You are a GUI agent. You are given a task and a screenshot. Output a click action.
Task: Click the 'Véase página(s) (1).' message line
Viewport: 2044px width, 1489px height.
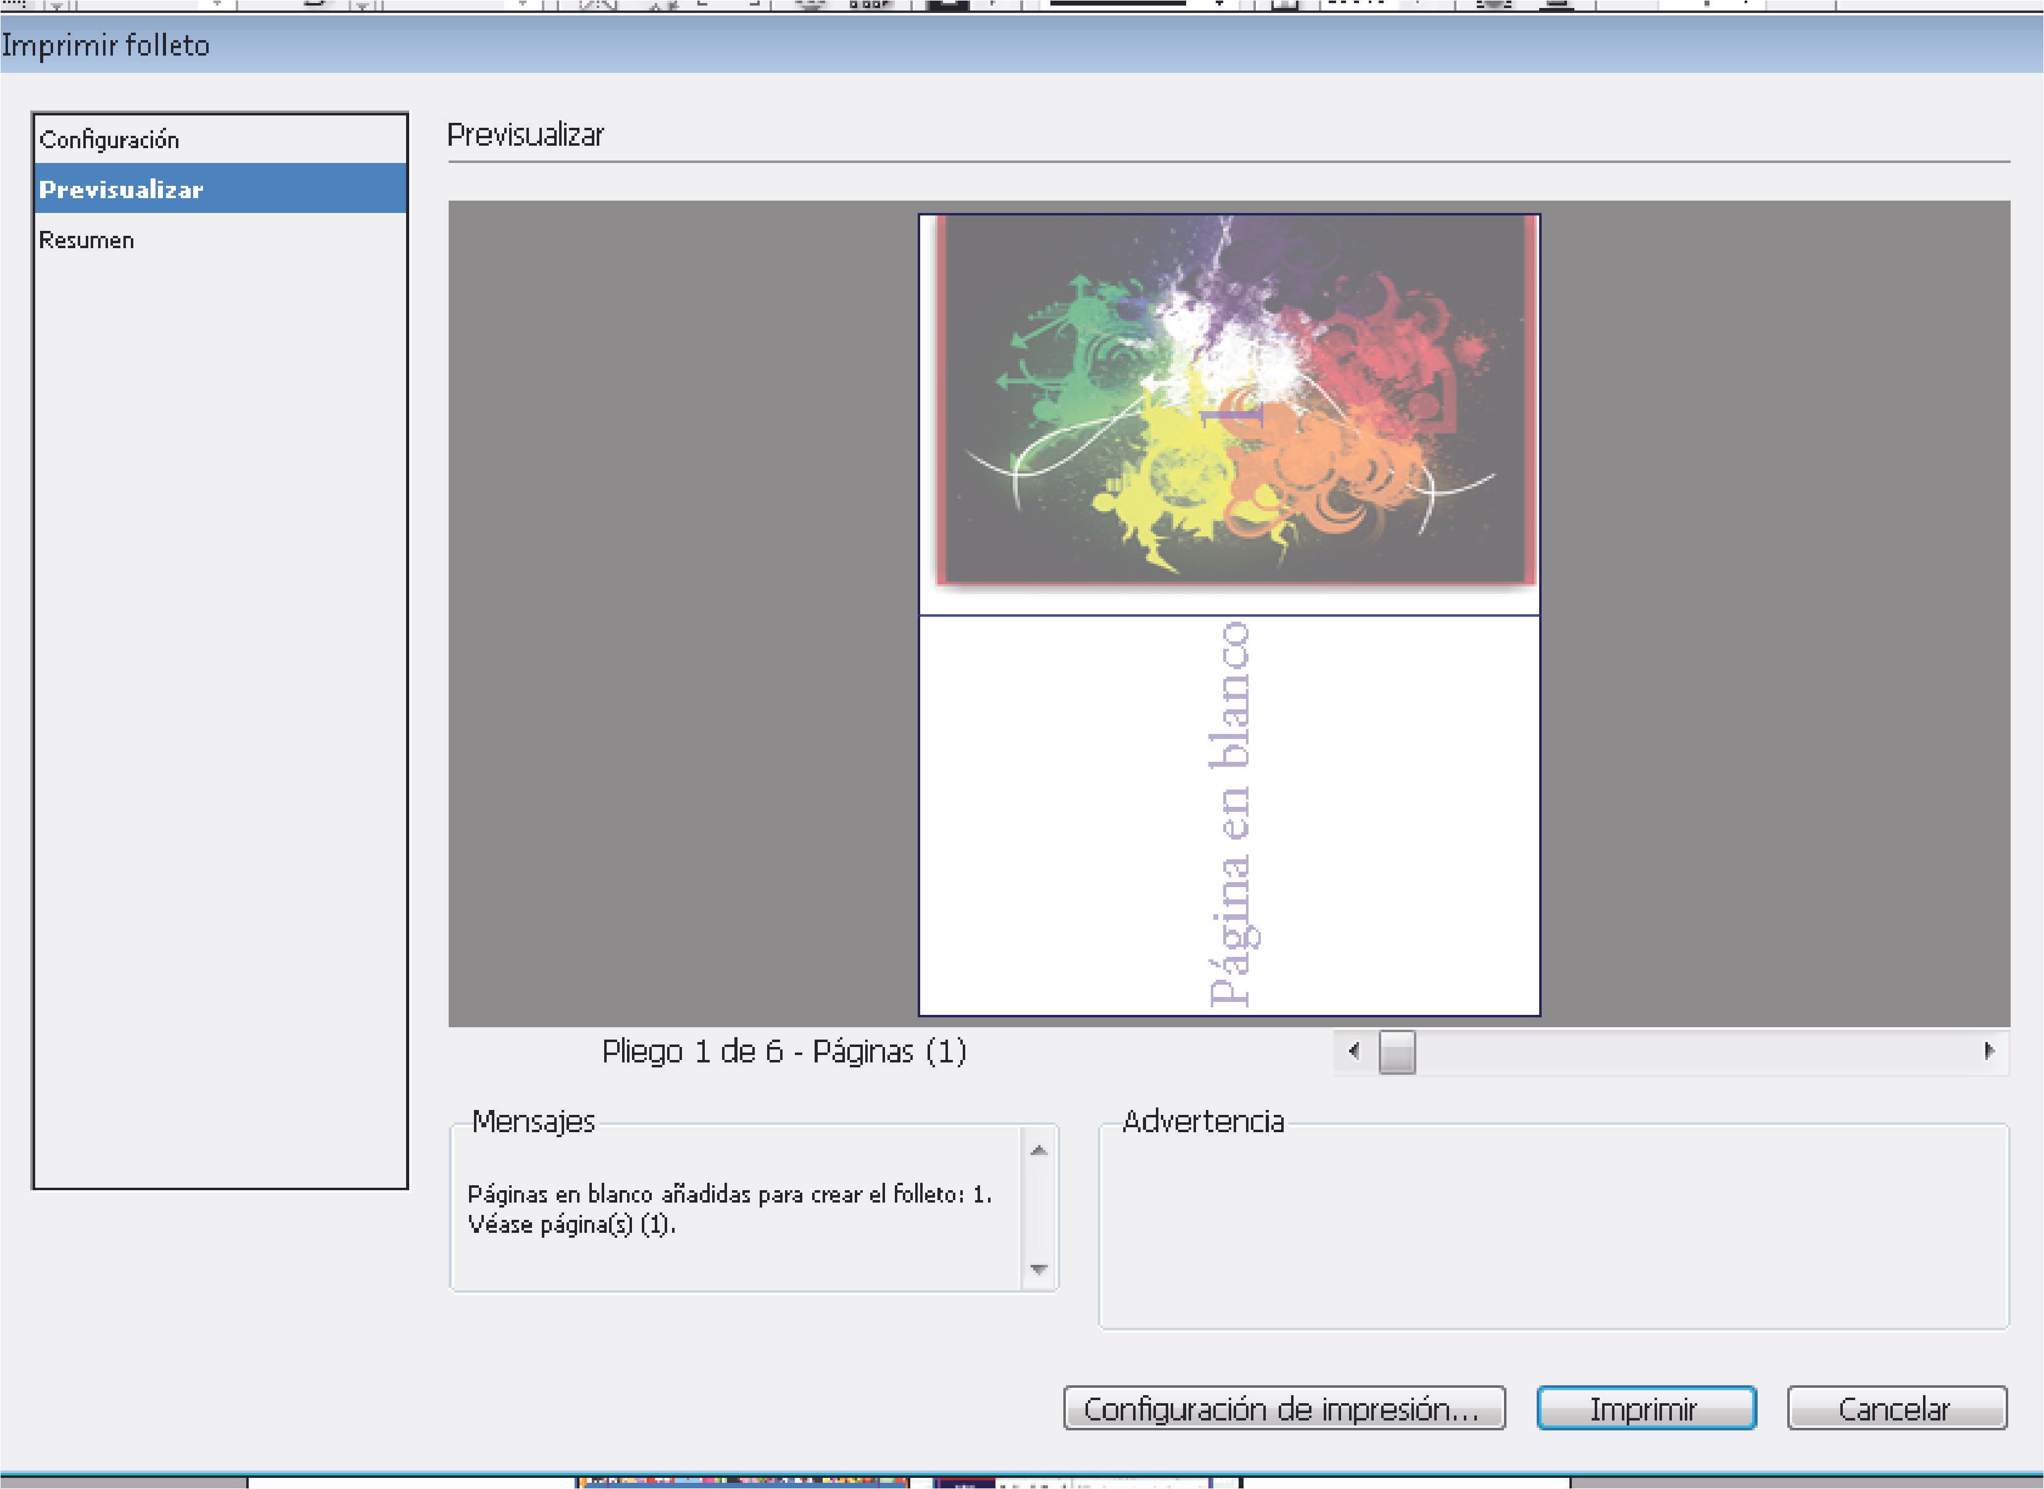[x=571, y=1225]
